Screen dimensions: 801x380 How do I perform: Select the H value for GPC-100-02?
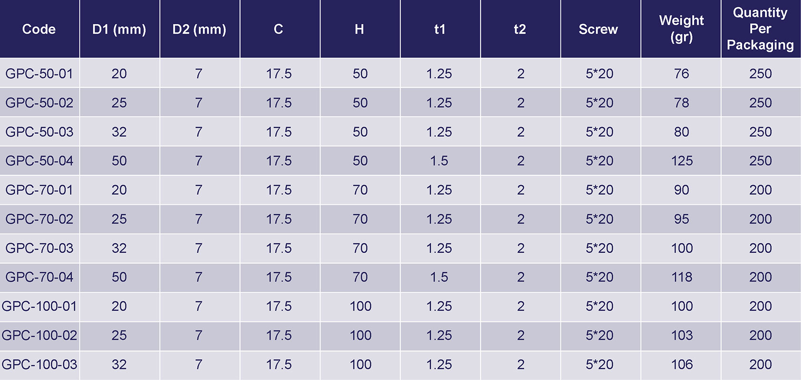point(360,335)
